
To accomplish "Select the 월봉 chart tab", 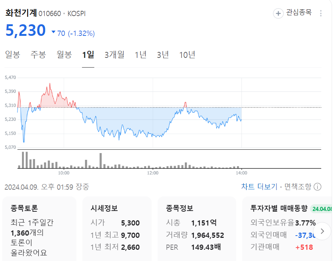I will (64, 55).
